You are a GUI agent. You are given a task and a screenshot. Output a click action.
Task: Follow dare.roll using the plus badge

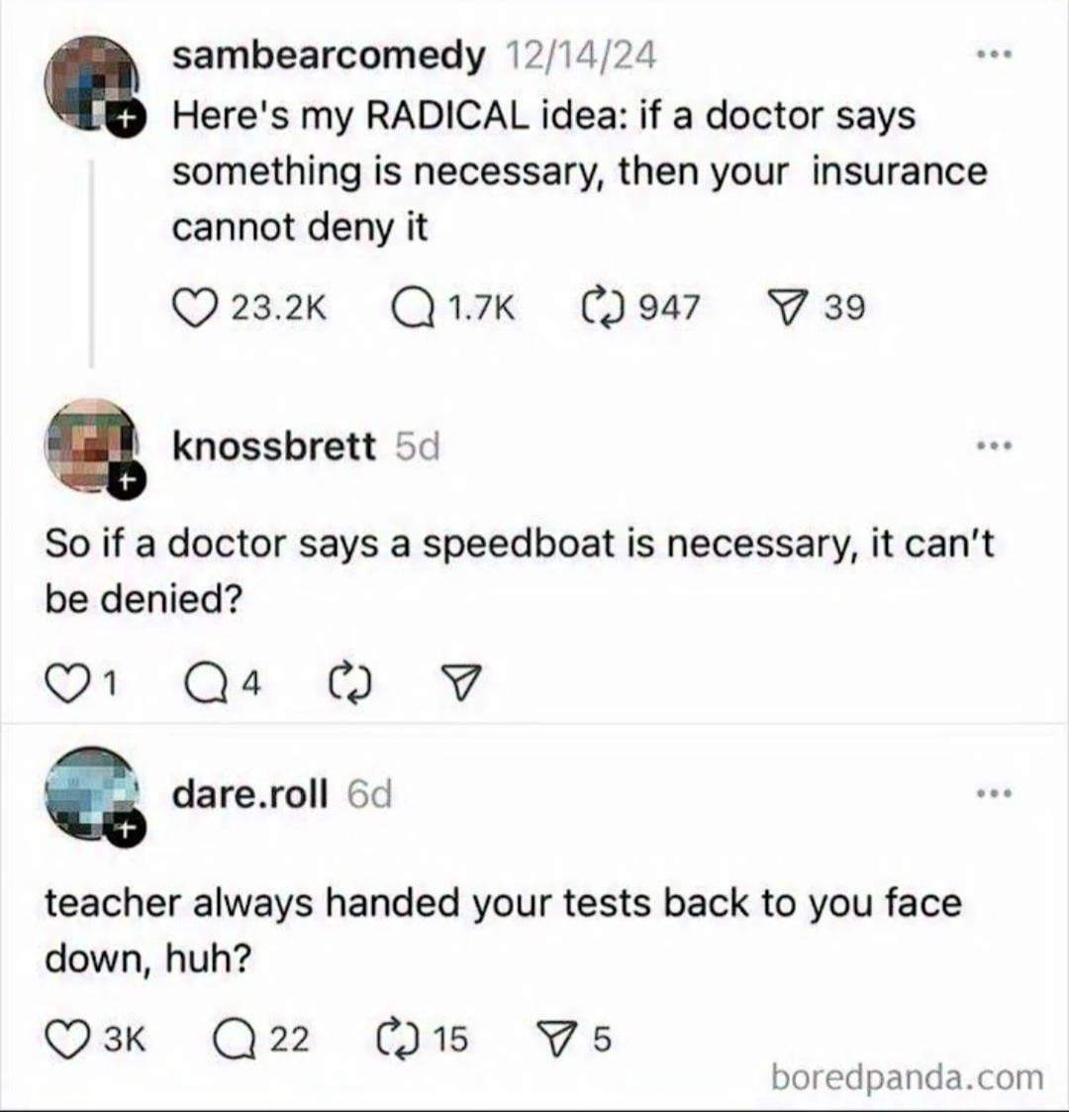click(123, 832)
